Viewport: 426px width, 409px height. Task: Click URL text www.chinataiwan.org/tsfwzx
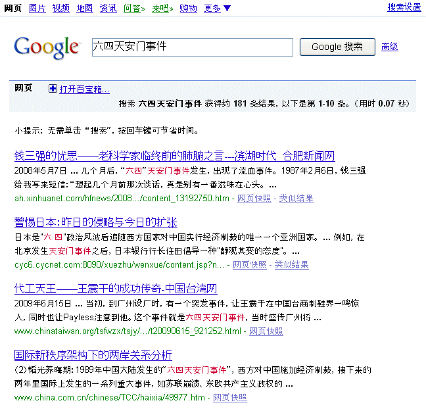pos(128,331)
